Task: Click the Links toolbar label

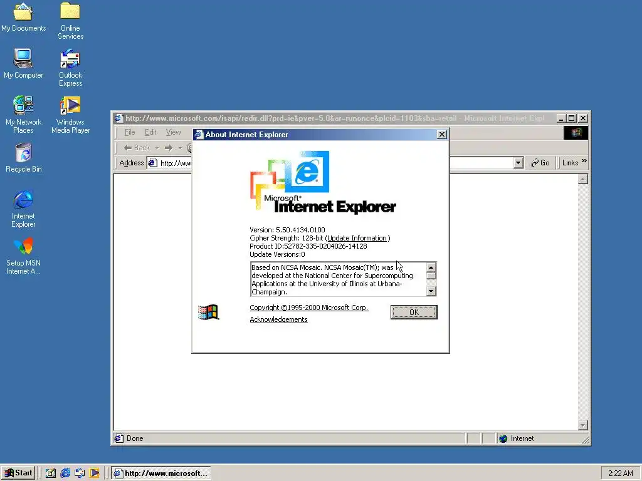Action: 570,163
